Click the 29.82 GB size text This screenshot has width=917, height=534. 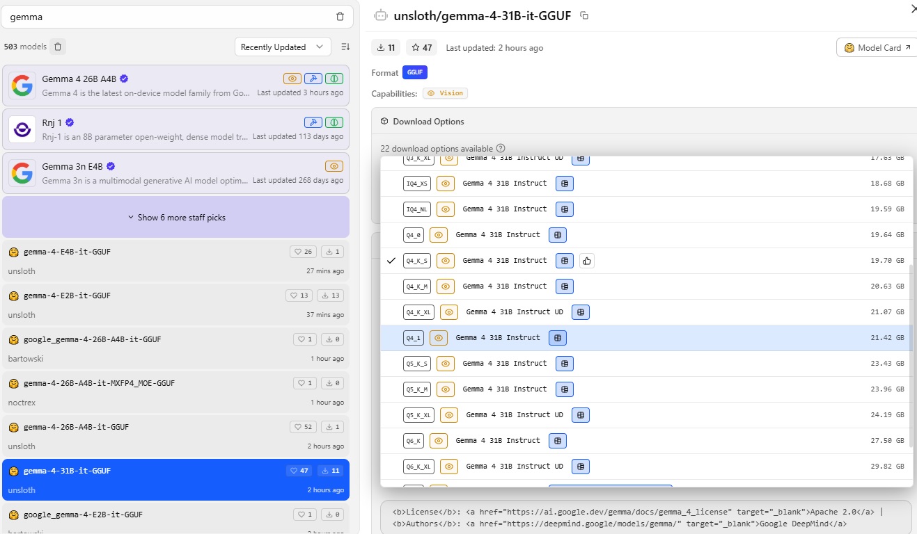[887, 467]
